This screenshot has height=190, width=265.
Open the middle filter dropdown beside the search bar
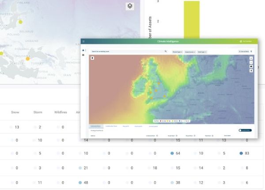(190, 52)
